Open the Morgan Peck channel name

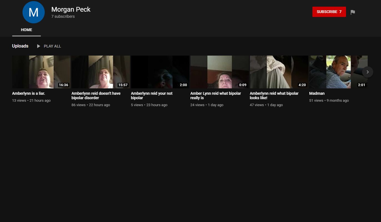tap(71, 9)
